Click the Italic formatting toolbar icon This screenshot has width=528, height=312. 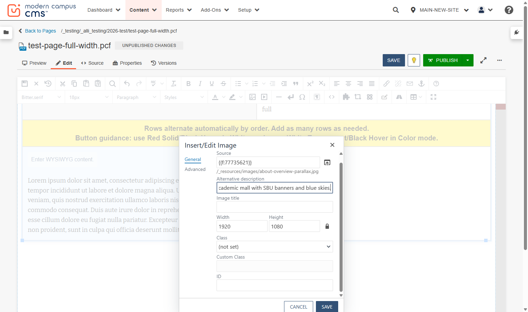click(x=200, y=84)
